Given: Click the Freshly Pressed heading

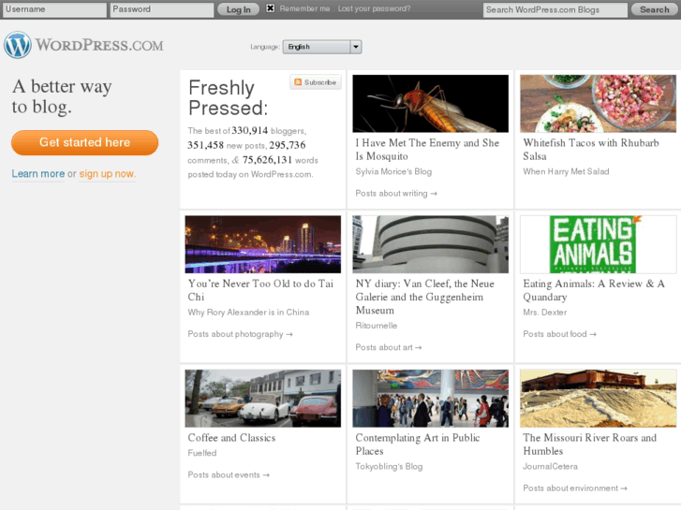Looking at the screenshot, I should click(x=229, y=97).
